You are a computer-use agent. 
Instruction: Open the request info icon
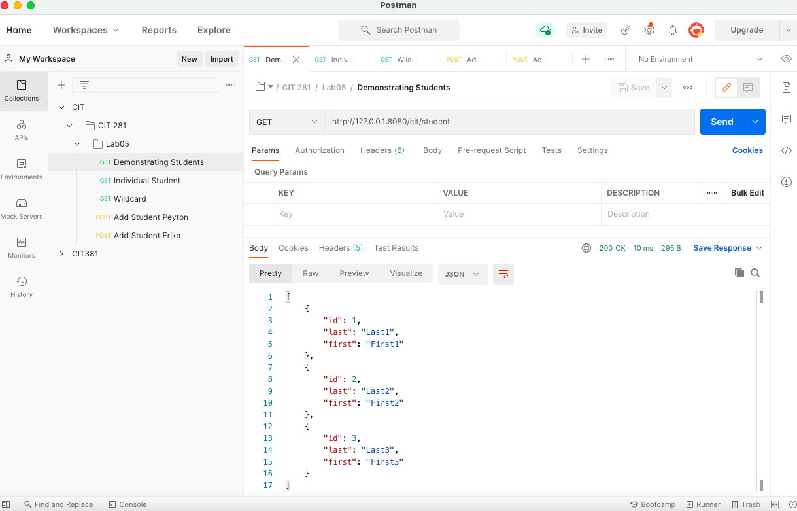[787, 182]
